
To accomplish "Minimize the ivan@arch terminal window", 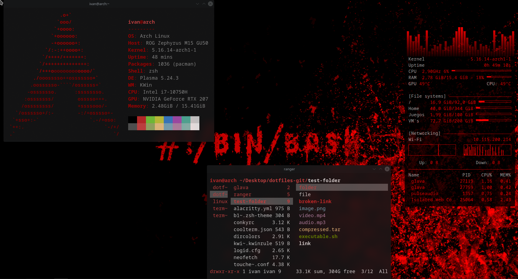I will [x=197, y=4].
